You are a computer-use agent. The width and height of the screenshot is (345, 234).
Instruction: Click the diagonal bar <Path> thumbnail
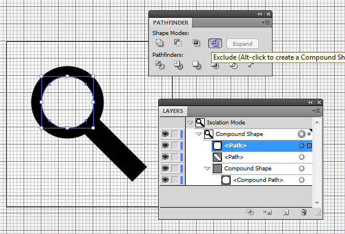217,157
